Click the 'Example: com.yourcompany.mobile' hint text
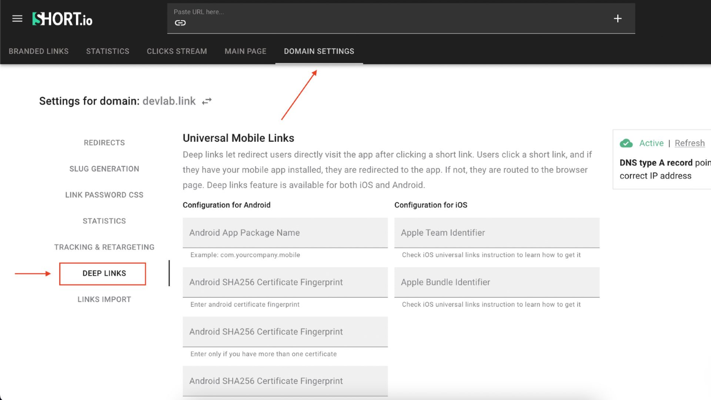Image resolution: width=711 pixels, height=400 pixels. (245, 255)
